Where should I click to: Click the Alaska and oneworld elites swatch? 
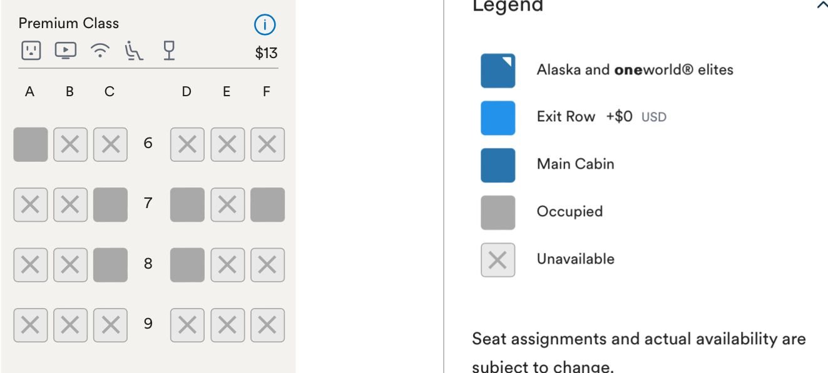tap(498, 71)
